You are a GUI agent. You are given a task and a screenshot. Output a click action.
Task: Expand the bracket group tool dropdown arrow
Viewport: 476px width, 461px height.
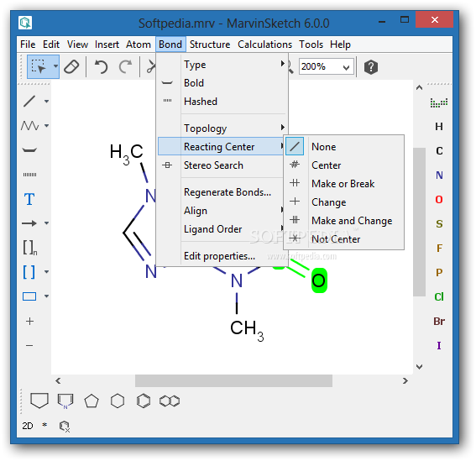point(46,271)
